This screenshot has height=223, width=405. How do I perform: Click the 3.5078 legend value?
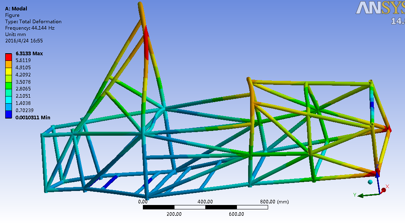coord(23,82)
